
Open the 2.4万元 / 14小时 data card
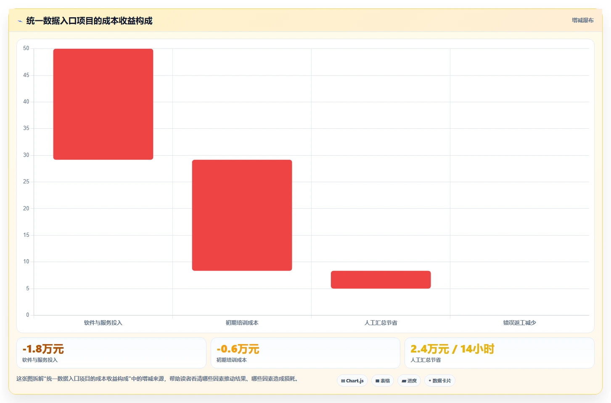pyautogui.click(x=500, y=353)
